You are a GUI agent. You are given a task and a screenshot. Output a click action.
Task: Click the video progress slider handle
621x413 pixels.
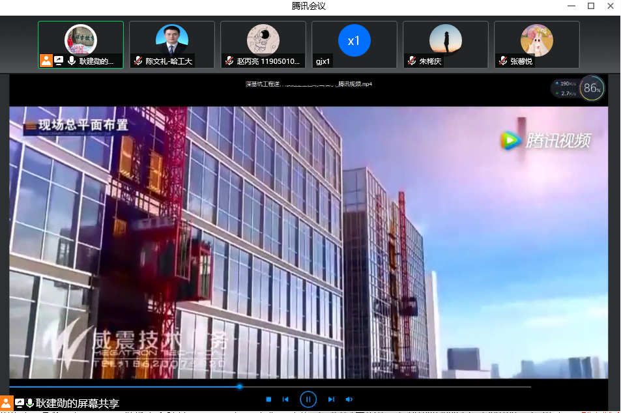click(240, 386)
